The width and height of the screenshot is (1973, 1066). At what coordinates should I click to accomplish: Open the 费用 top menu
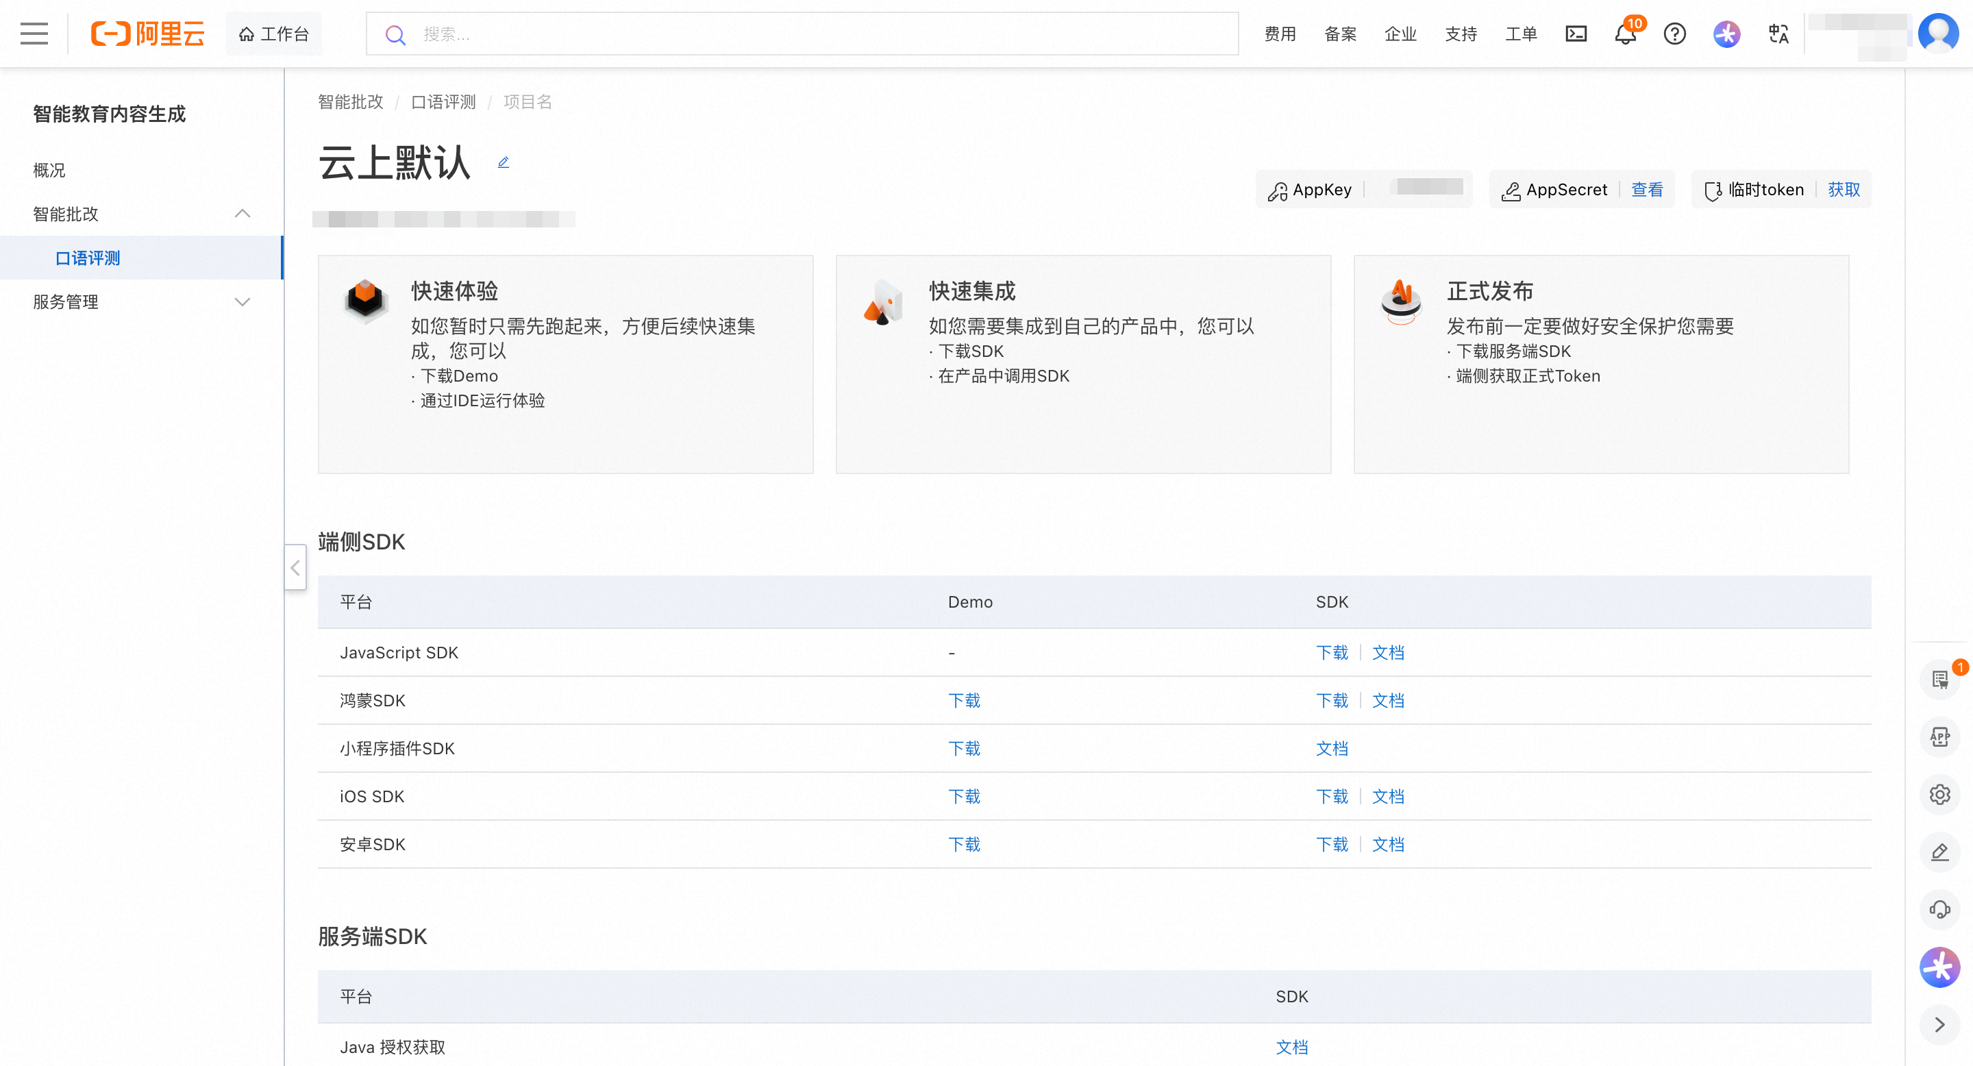(x=1279, y=34)
